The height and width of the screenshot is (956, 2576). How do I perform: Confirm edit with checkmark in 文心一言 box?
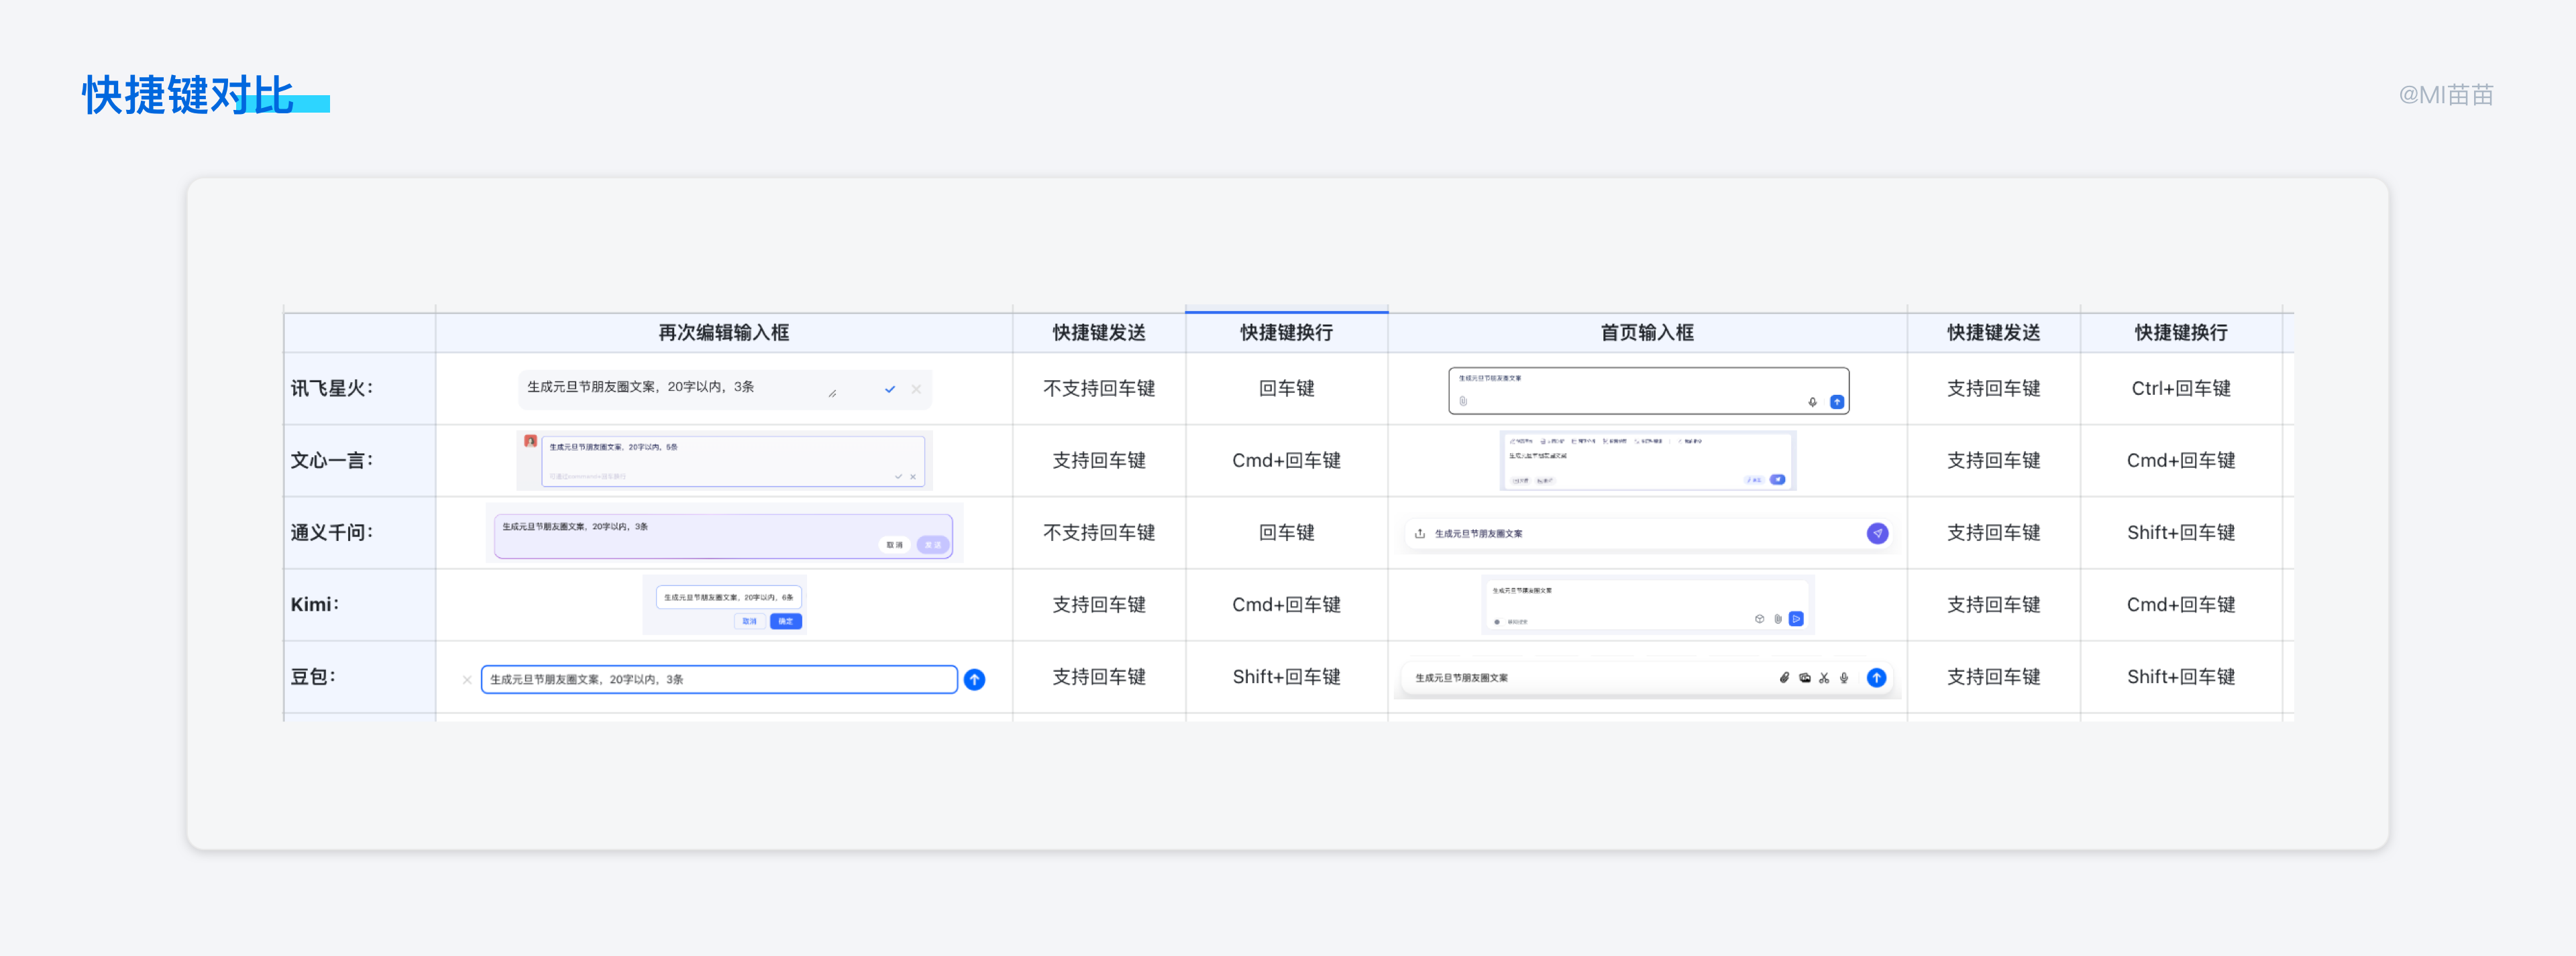click(x=898, y=477)
